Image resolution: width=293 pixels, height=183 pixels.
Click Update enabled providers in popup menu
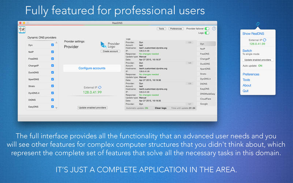point(258,60)
